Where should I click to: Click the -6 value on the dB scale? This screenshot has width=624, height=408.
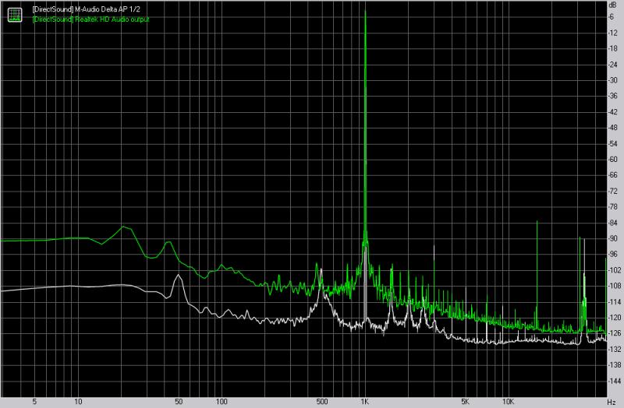pyautogui.click(x=612, y=17)
